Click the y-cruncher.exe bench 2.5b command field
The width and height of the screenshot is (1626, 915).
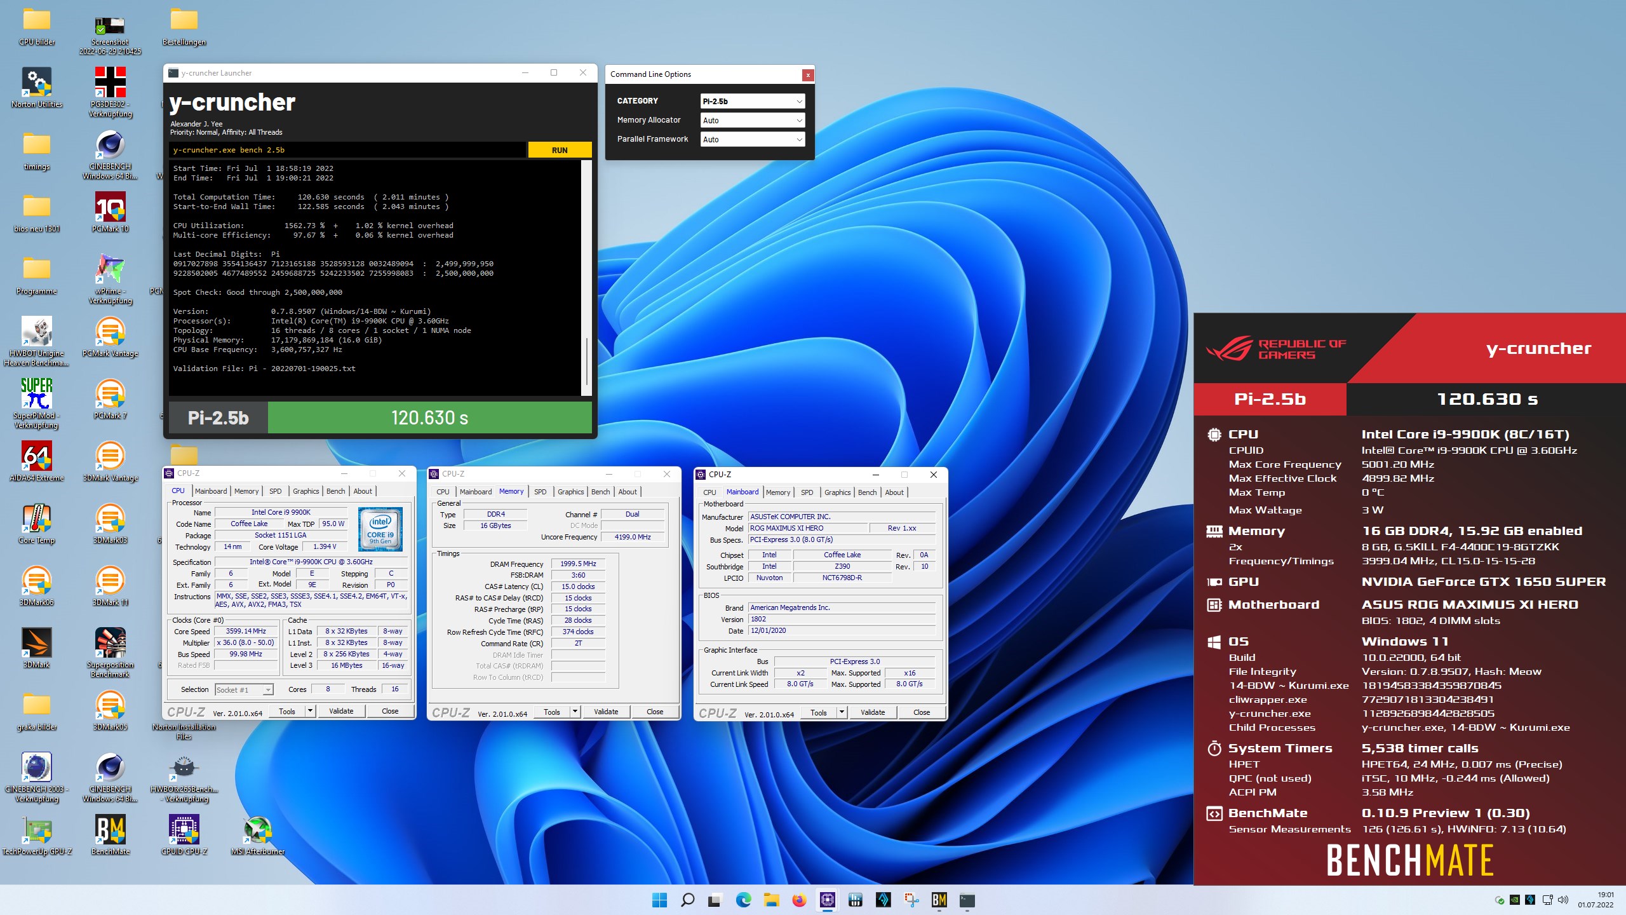(347, 150)
